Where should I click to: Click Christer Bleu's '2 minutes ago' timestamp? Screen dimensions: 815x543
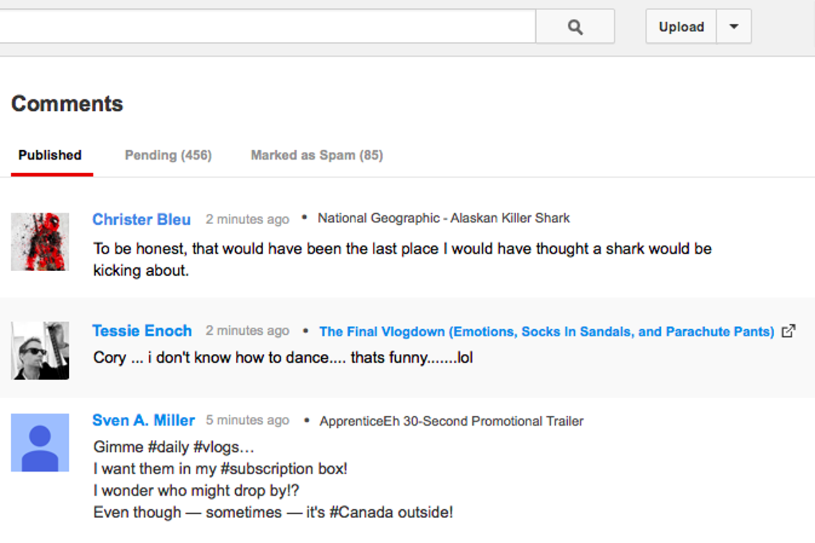[247, 220]
